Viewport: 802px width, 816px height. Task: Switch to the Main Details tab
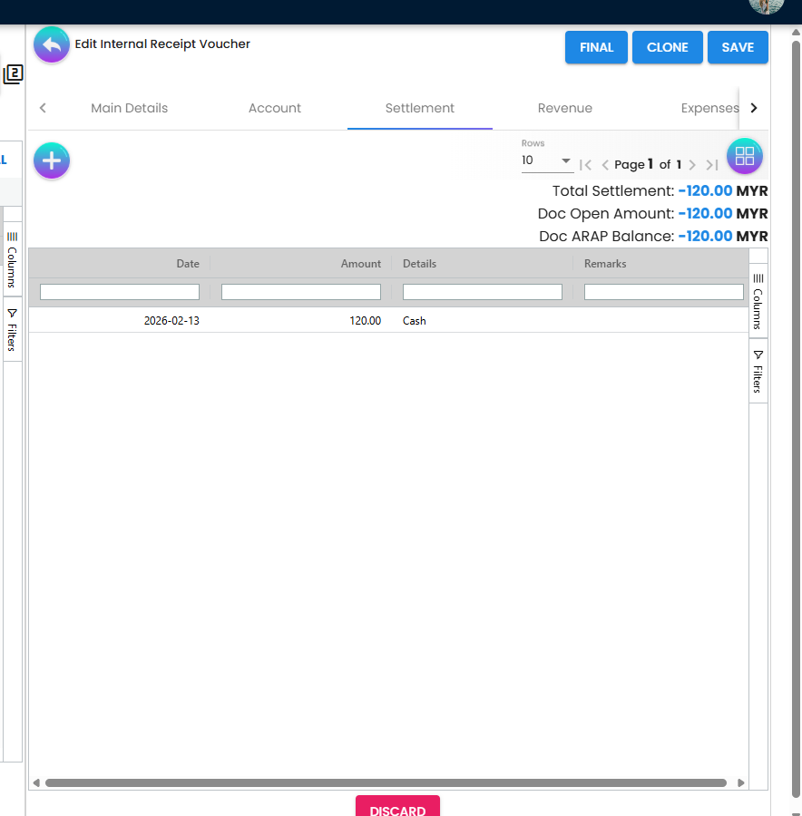pyautogui.click(x=129, y=108)
